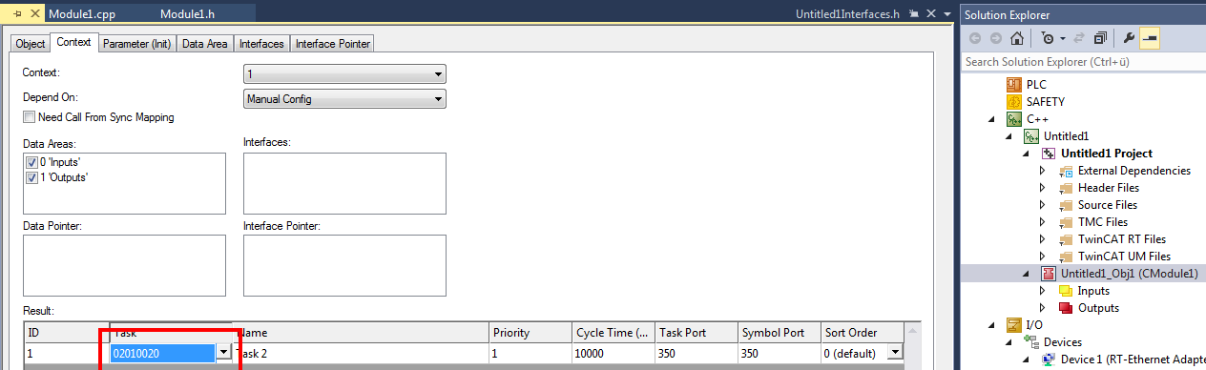Screen dimensions: 1206x370
Task: Close the Untitled1Interfaces.h preview tab
Action: click(x=930, y=14)
